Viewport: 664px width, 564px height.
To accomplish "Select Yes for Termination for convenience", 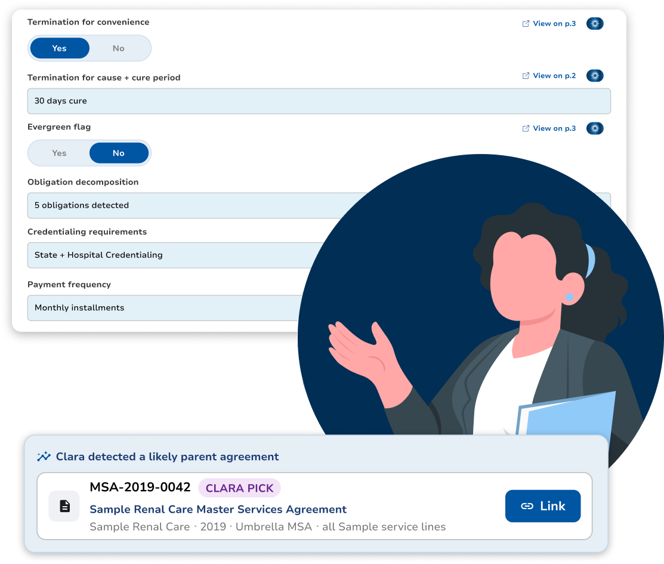I will (x=59, y=48).
